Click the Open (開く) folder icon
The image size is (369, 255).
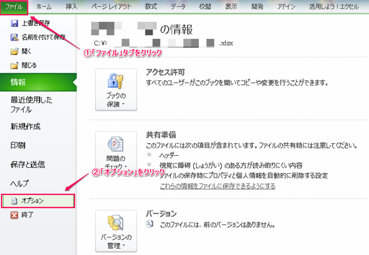tap(14, 52)
